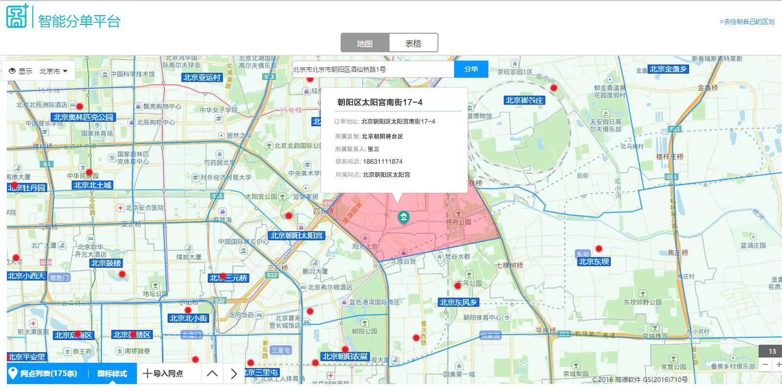Image resolution: width=782 pixels, height=390 pixels.
Task: Click the 东坝 subway station tag
Action: coord(583,254)
